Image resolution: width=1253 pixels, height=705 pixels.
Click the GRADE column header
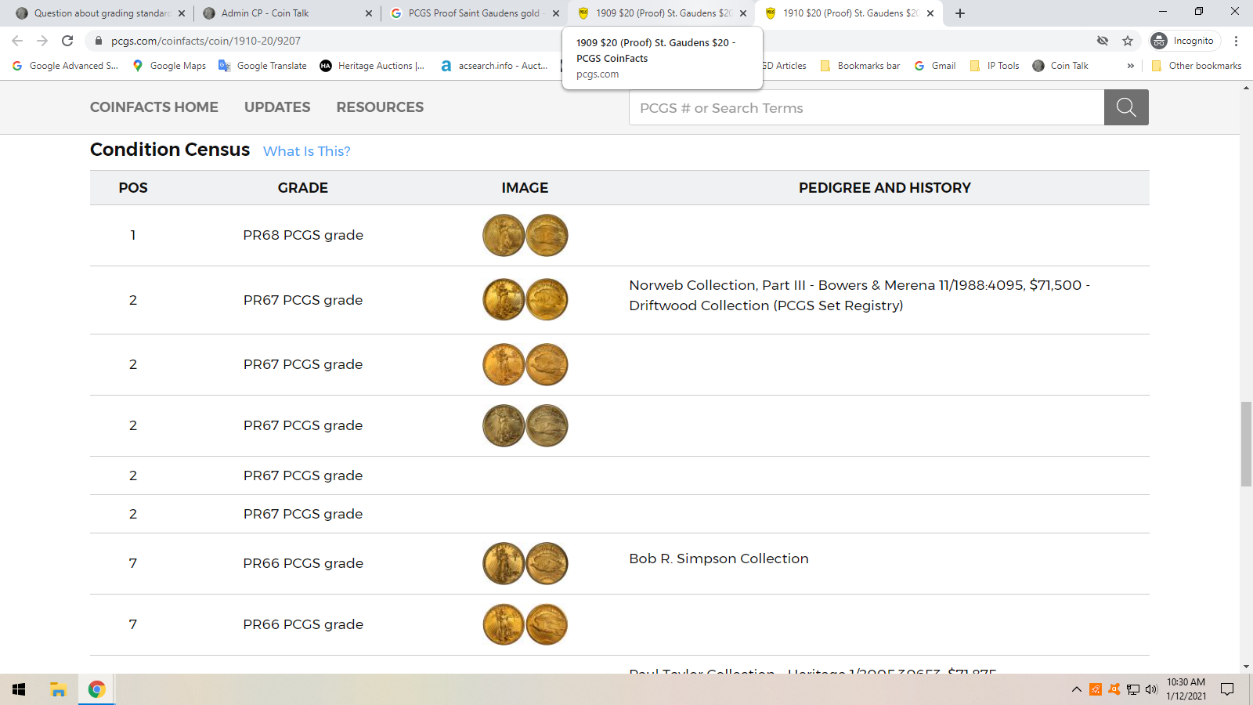(x=303, y=188)
